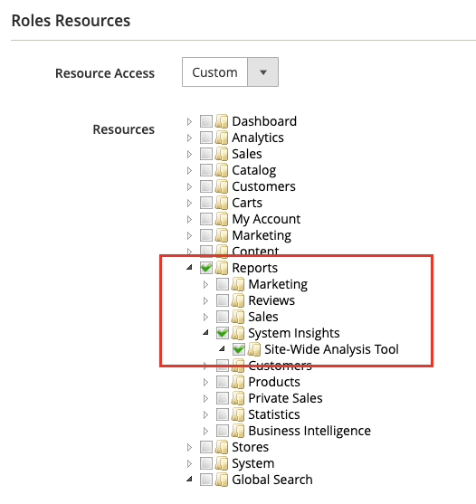The height and width of the screenshot is (504, 476).
Task: Collapse the System Insights node
Action: tap(205, 332)
